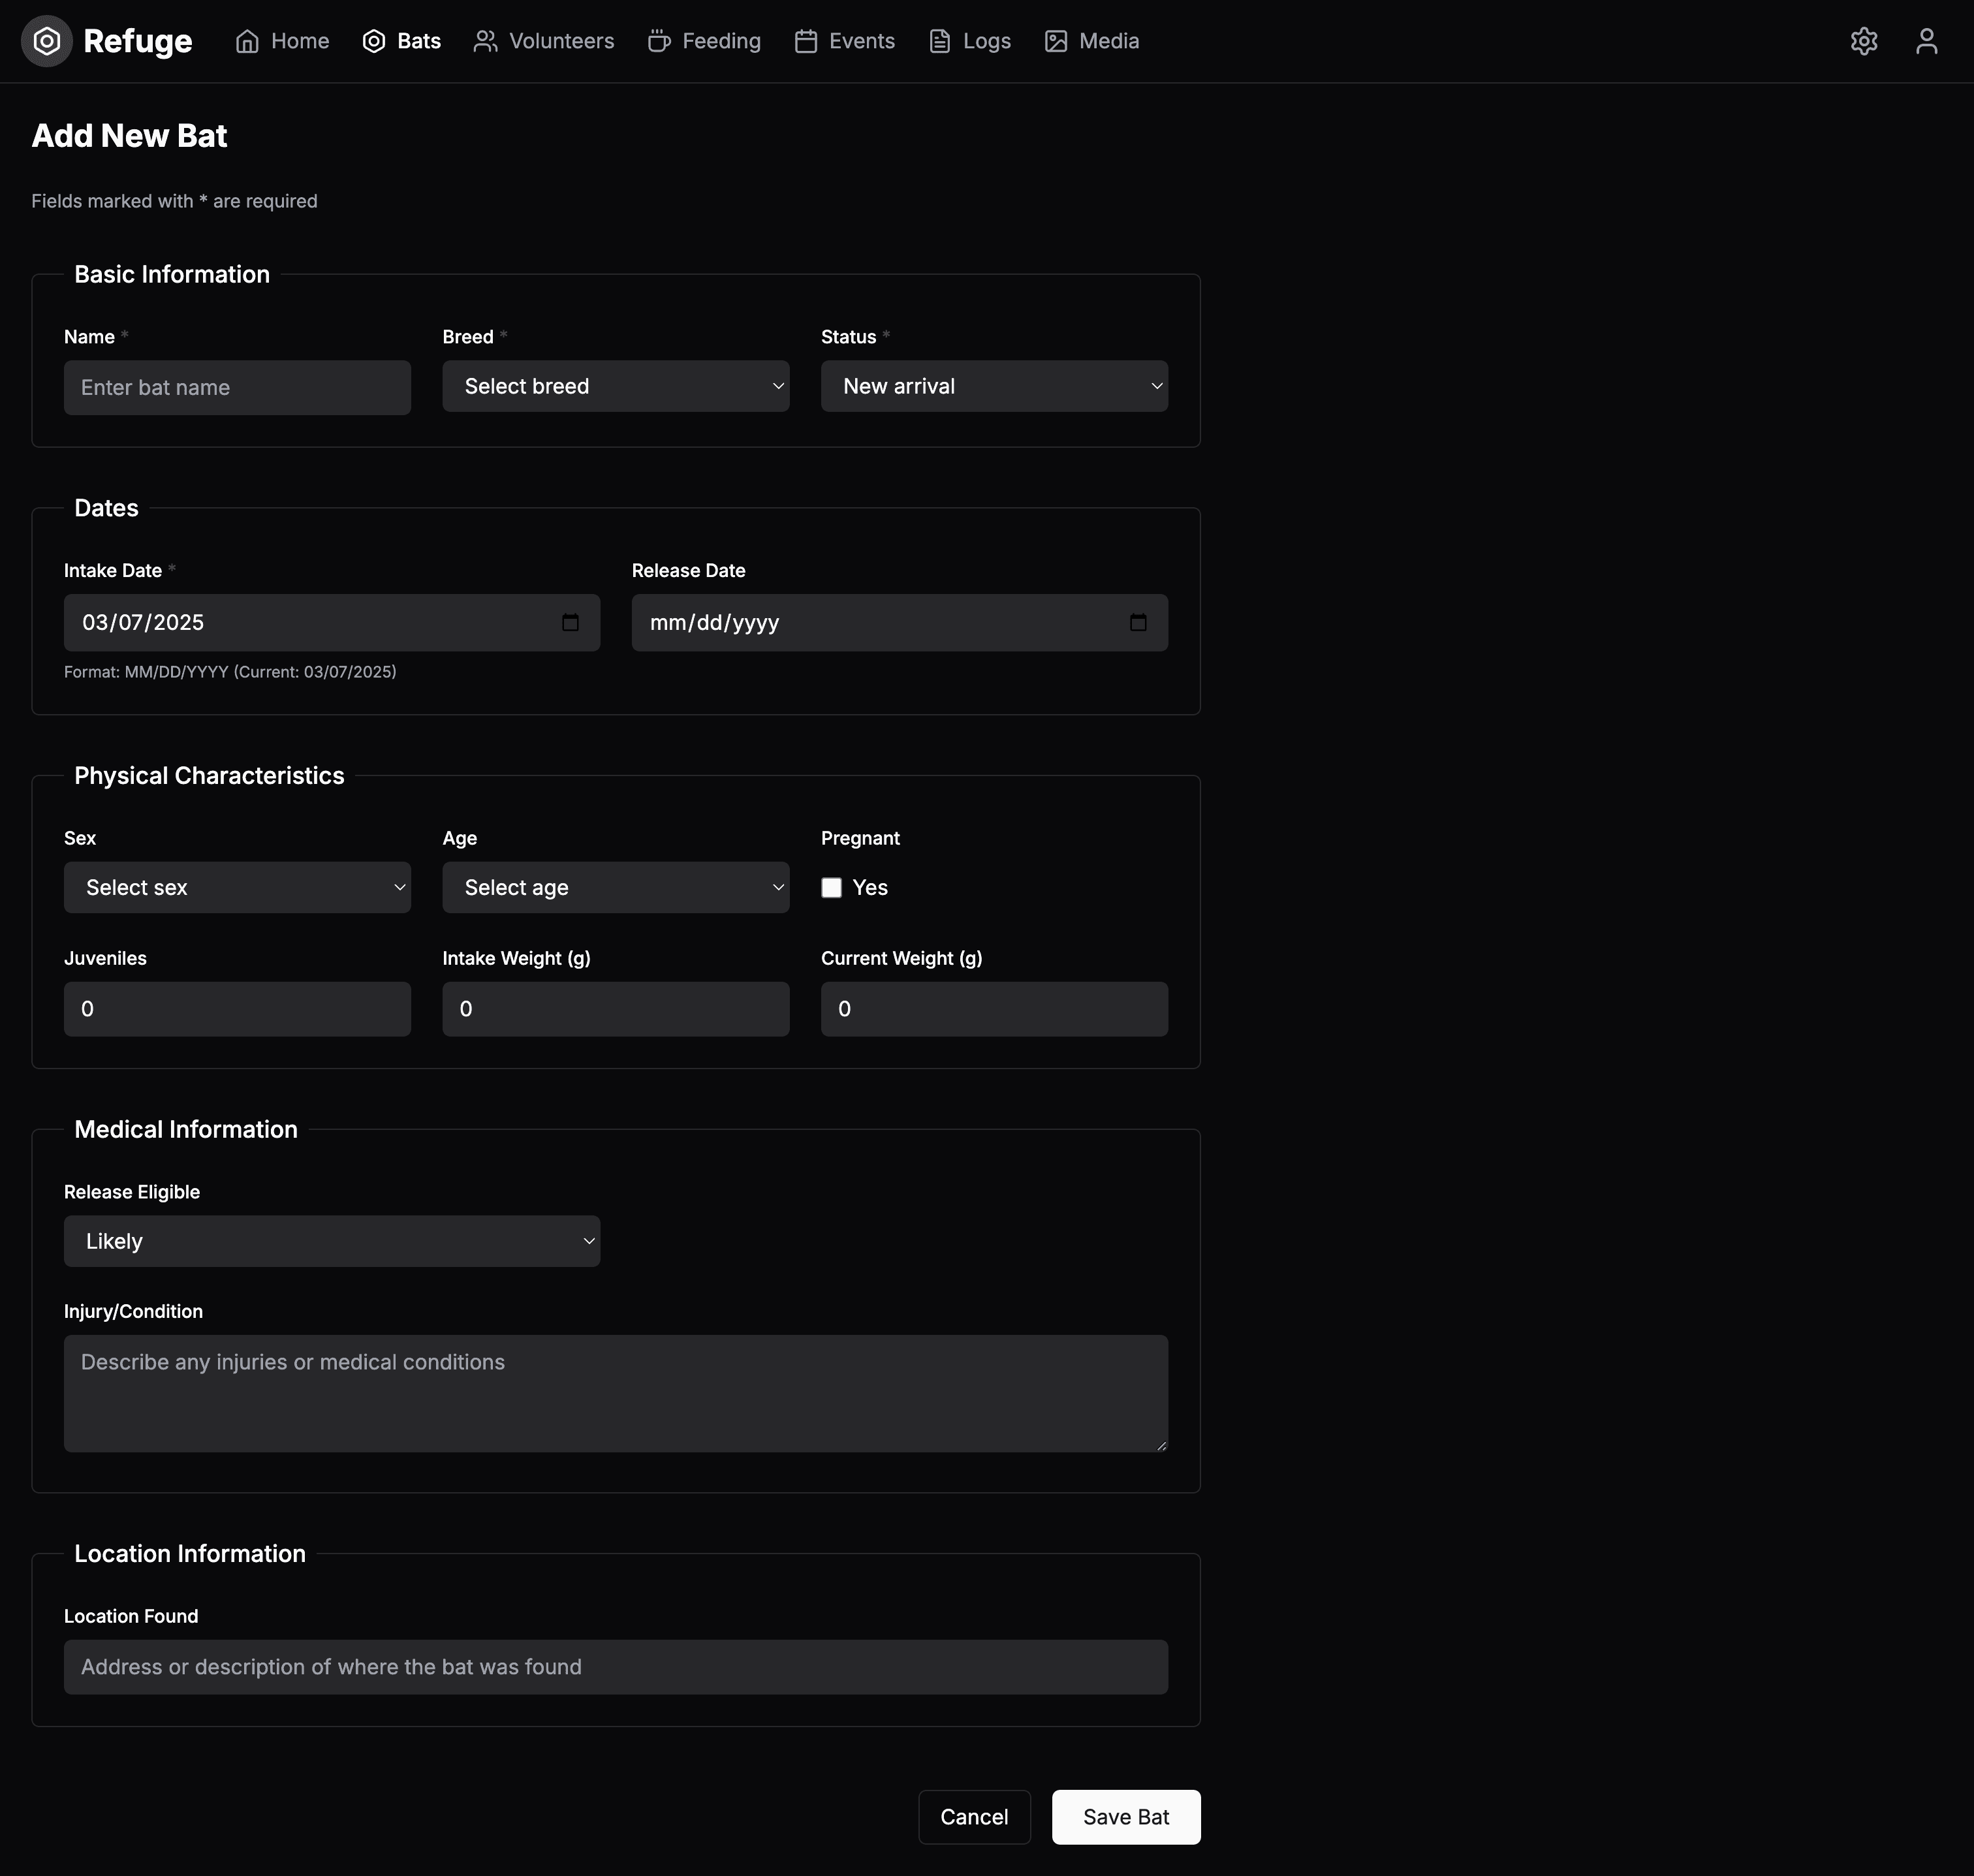This screenshot has height=1876, width=1974.
Task: Open the user profile icon
Action: click(x=1926, y=41)
